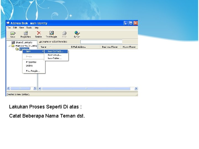Viewport: 199px width, 149px height.
Task: Minimize the Address Book window
Action: click(126, 23)
